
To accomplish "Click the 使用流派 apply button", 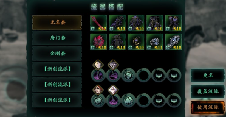I will point(208,107).
